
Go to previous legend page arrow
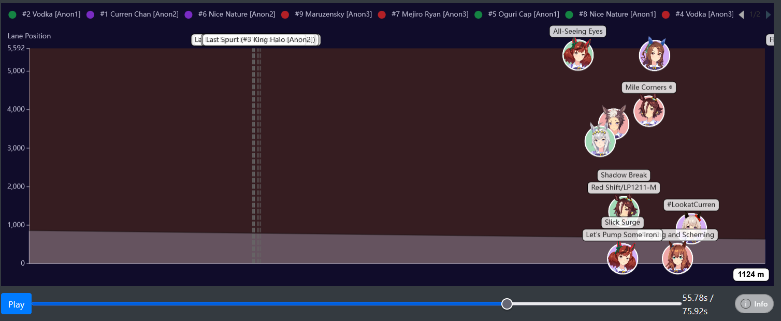(741, 14)
